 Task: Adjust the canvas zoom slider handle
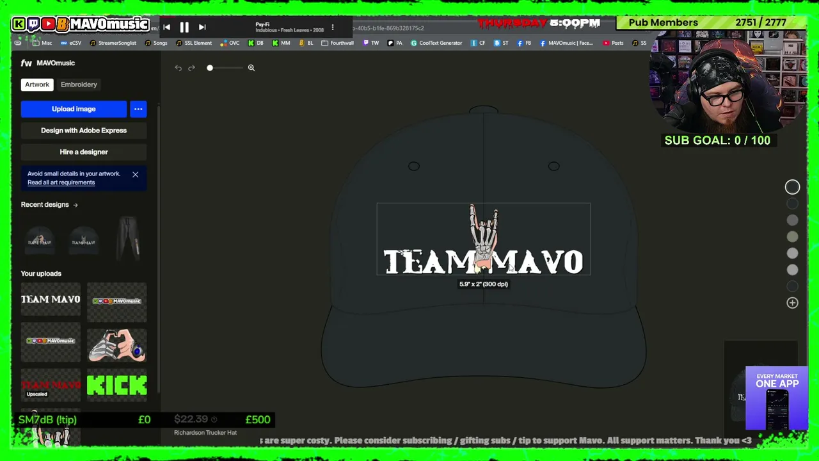[210, 68]
